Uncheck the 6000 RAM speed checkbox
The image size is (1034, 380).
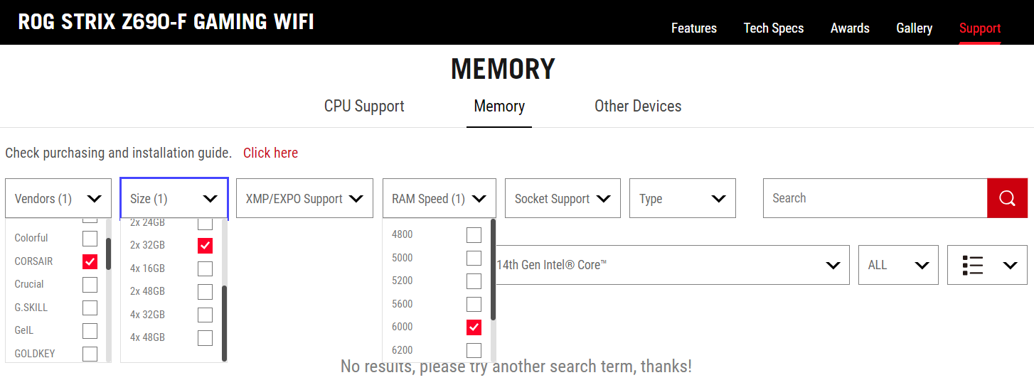pos(474,327)
